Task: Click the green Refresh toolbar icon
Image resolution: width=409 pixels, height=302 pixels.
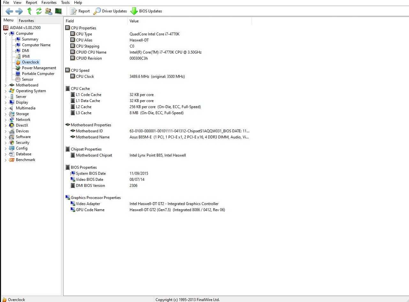Action: pos(39,11)
